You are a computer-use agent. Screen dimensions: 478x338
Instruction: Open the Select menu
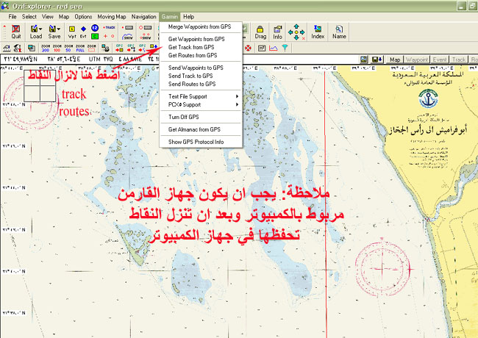pos(29,17)
